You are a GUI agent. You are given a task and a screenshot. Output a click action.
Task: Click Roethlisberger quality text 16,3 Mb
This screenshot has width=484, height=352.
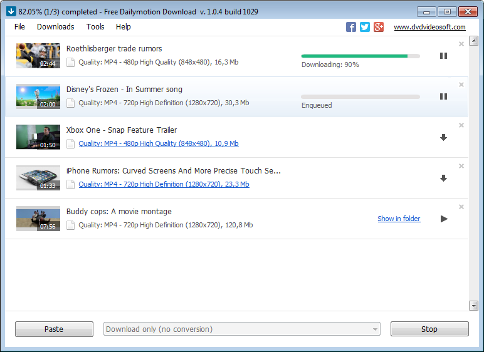pos(159,62)
